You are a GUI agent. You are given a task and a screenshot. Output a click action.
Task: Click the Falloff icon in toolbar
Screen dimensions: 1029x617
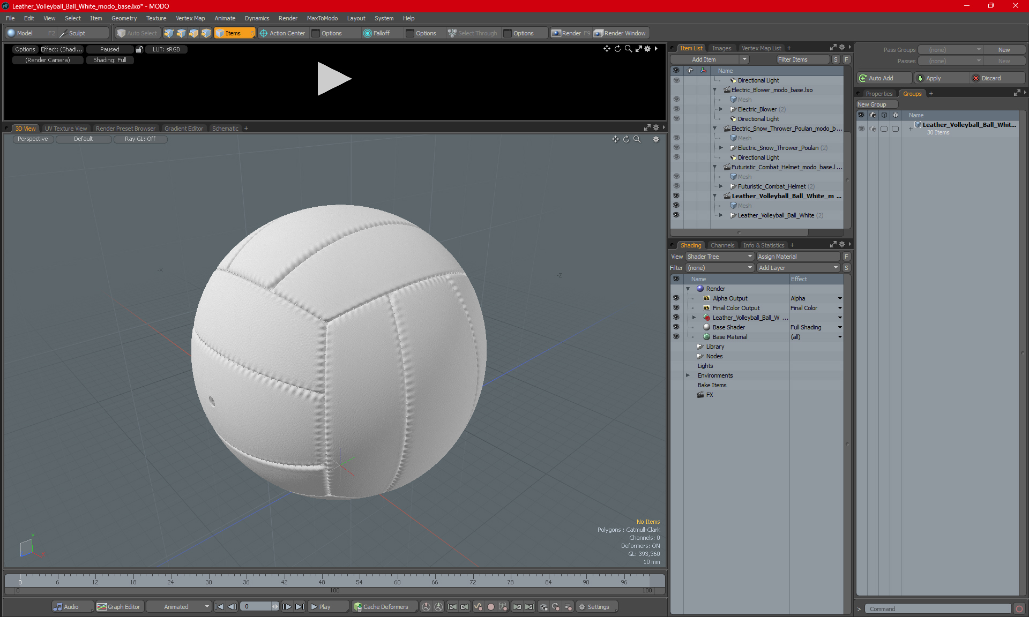[368, 33]
